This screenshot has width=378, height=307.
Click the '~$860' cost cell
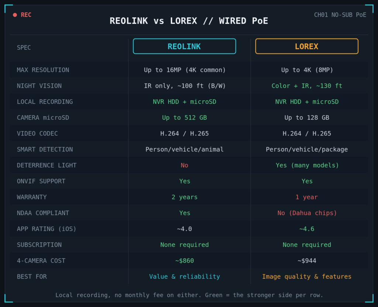(185, 261)
